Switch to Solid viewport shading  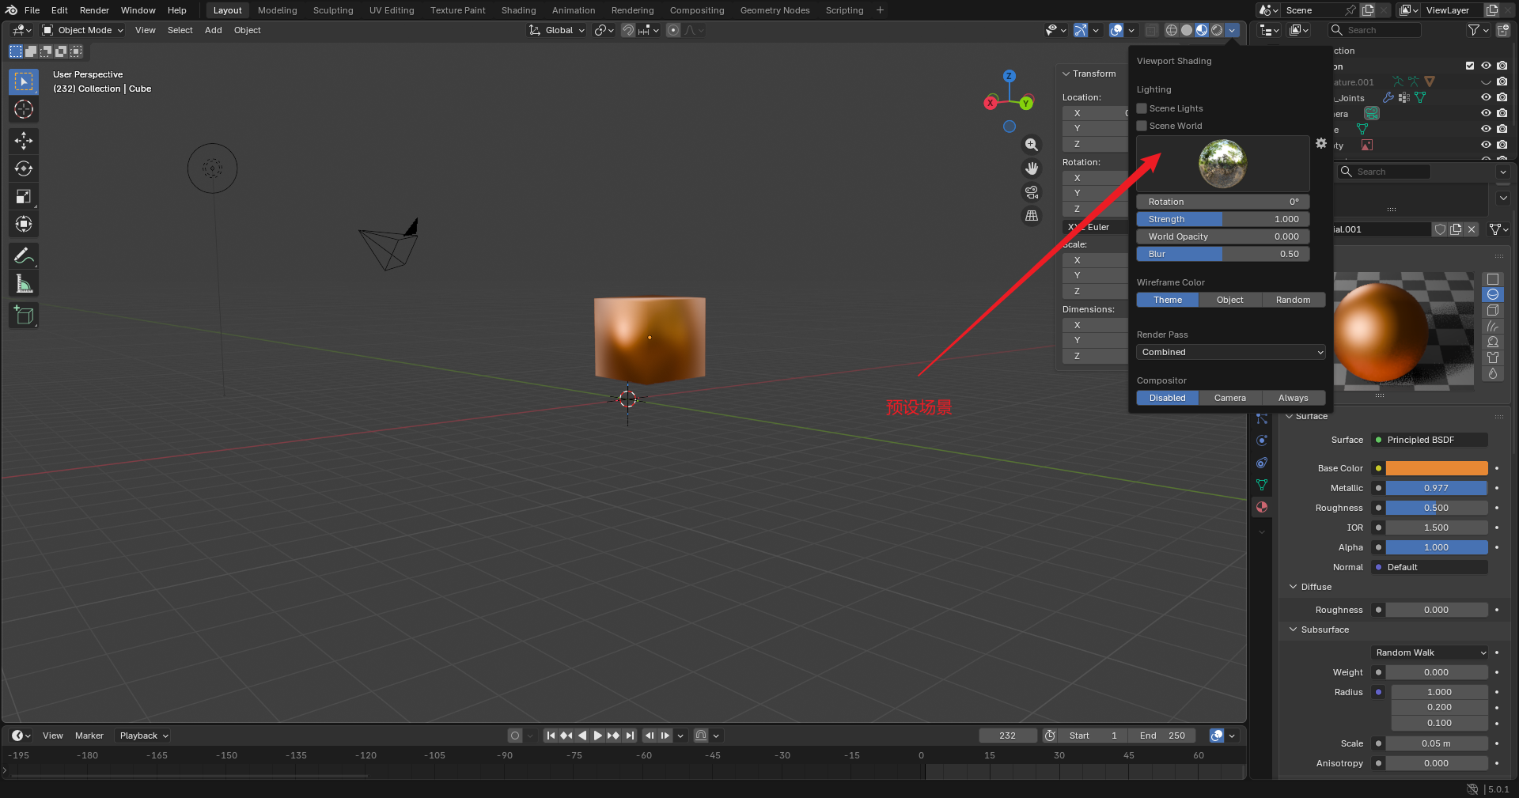[1187, 30]
